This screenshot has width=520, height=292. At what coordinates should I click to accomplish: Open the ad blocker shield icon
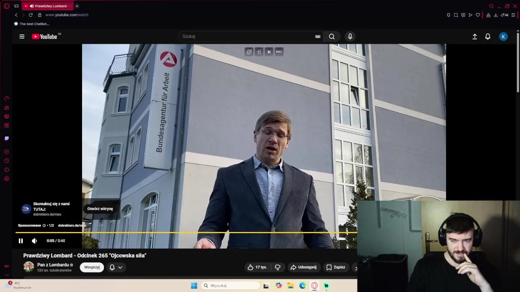[x=463, y=15]
